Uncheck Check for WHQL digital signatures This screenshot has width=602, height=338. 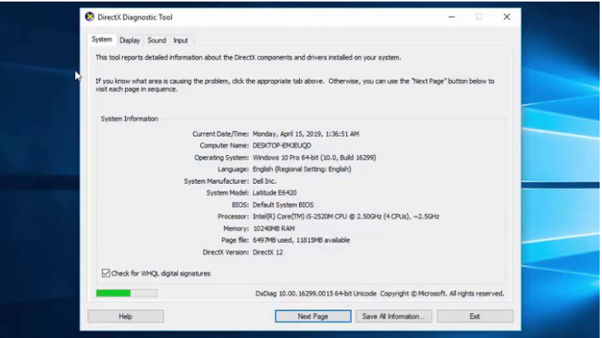click(106, 273)
